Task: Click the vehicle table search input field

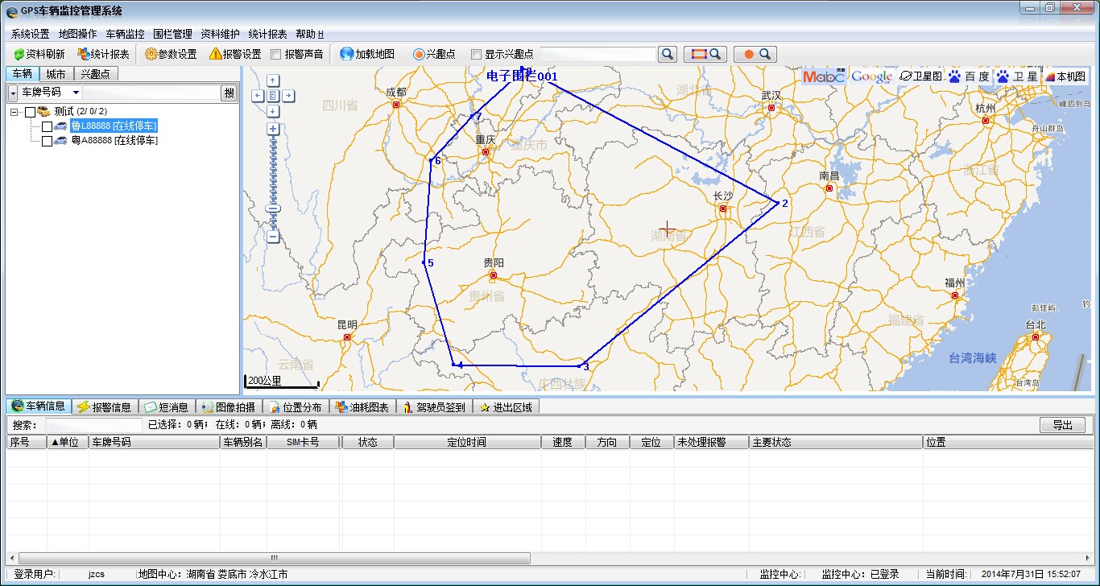Action: pyautogui.click(x=93, y=424)
